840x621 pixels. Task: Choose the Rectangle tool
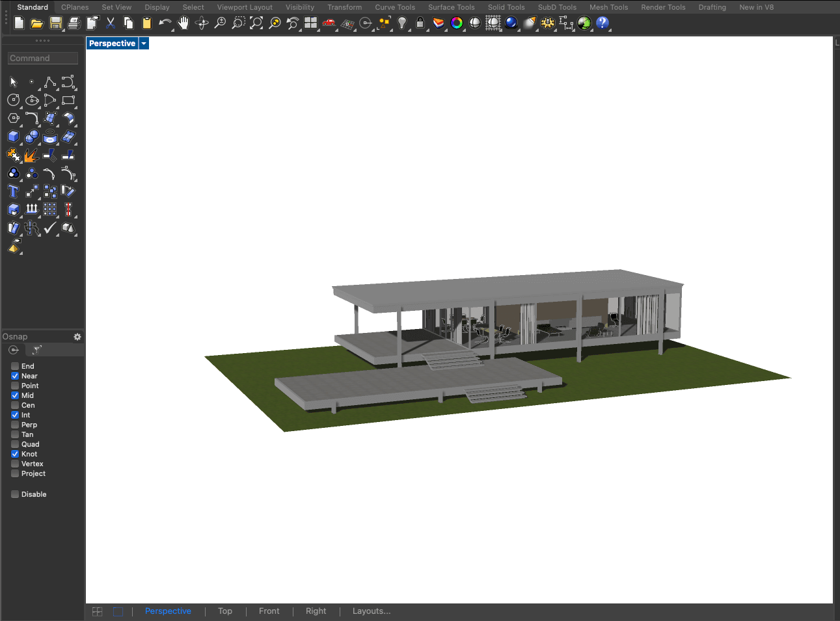tap(68, 100)
